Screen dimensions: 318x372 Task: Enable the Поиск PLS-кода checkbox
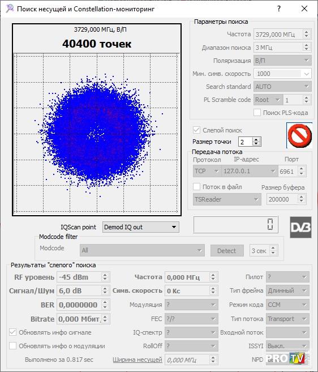point(257,113)
